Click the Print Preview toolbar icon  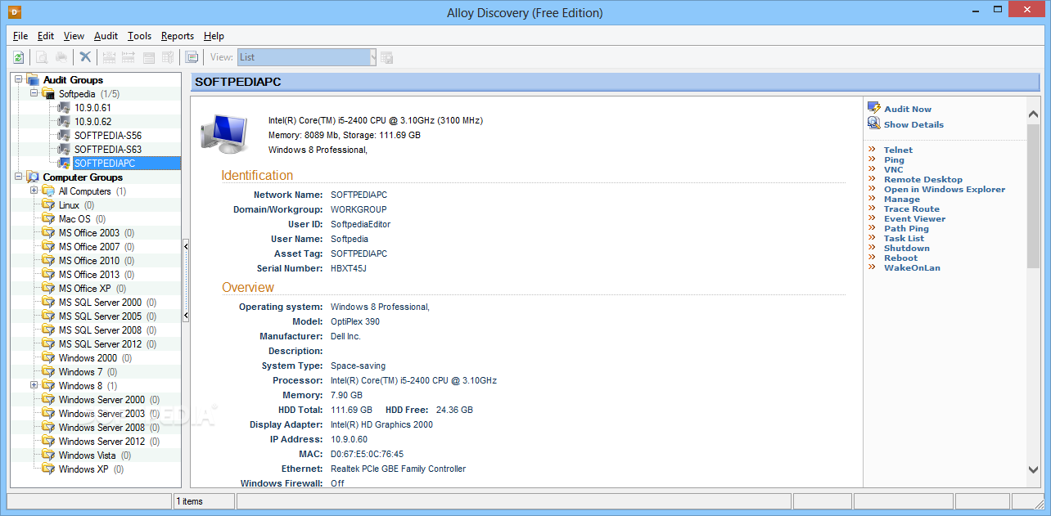[x=41, y=57]
